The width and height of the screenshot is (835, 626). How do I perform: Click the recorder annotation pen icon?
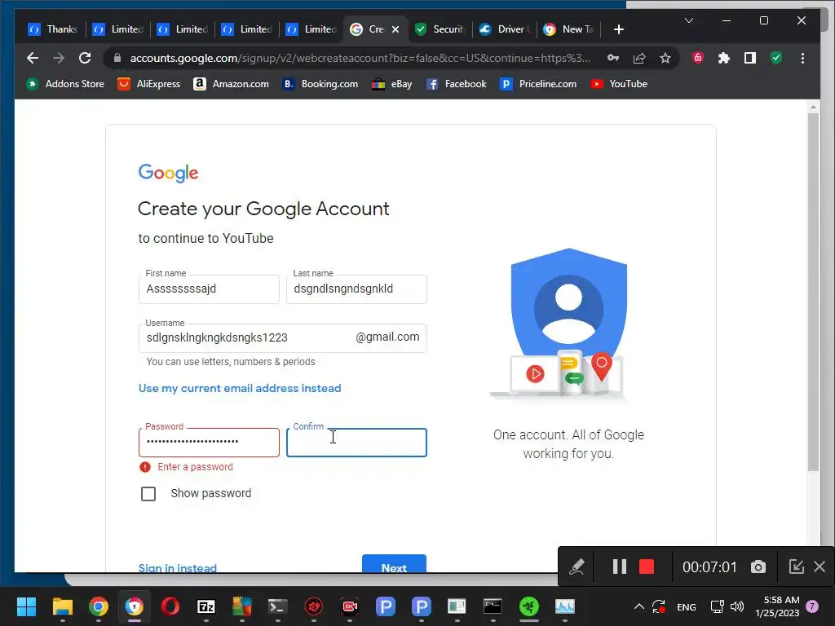(x=577, y=566)
